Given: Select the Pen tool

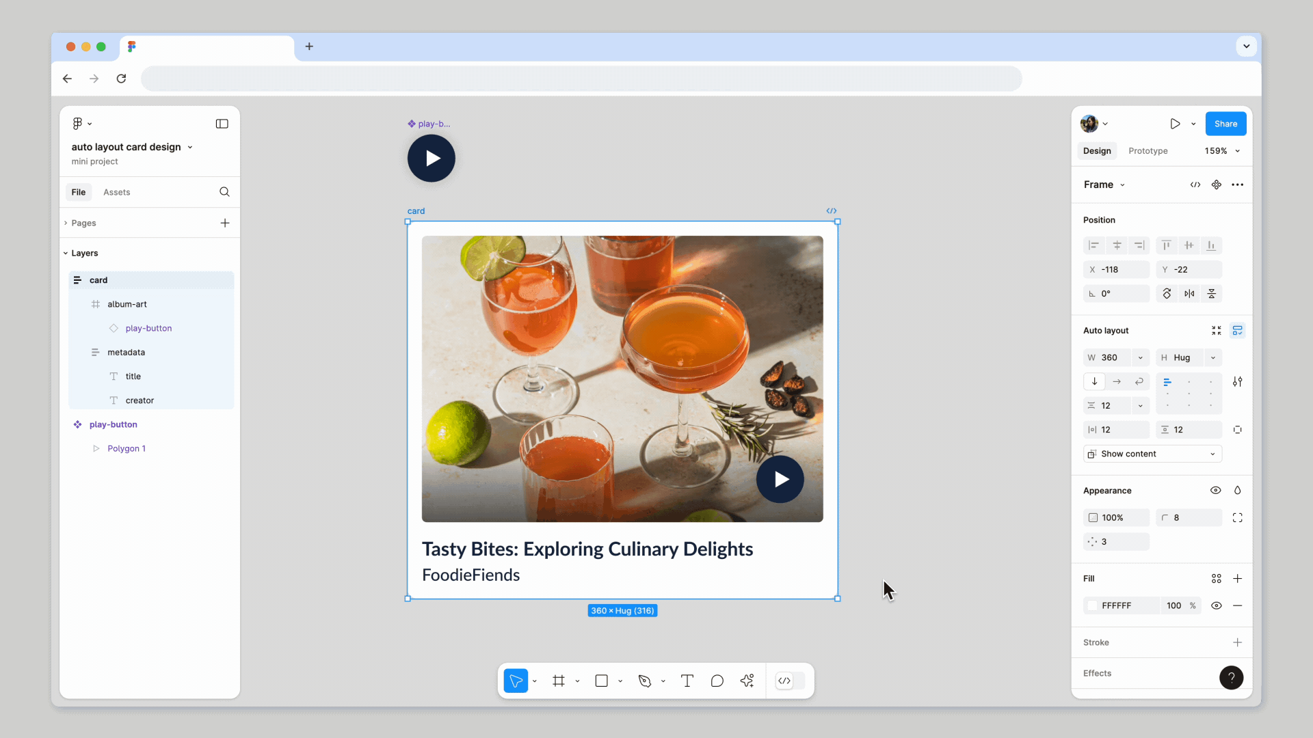Looking at the screenshot, I should (644, 681).
